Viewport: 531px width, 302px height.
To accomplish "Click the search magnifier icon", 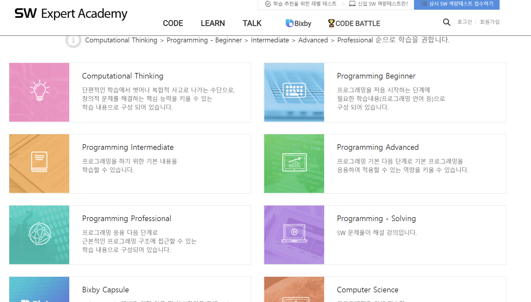I will [446, 22].
